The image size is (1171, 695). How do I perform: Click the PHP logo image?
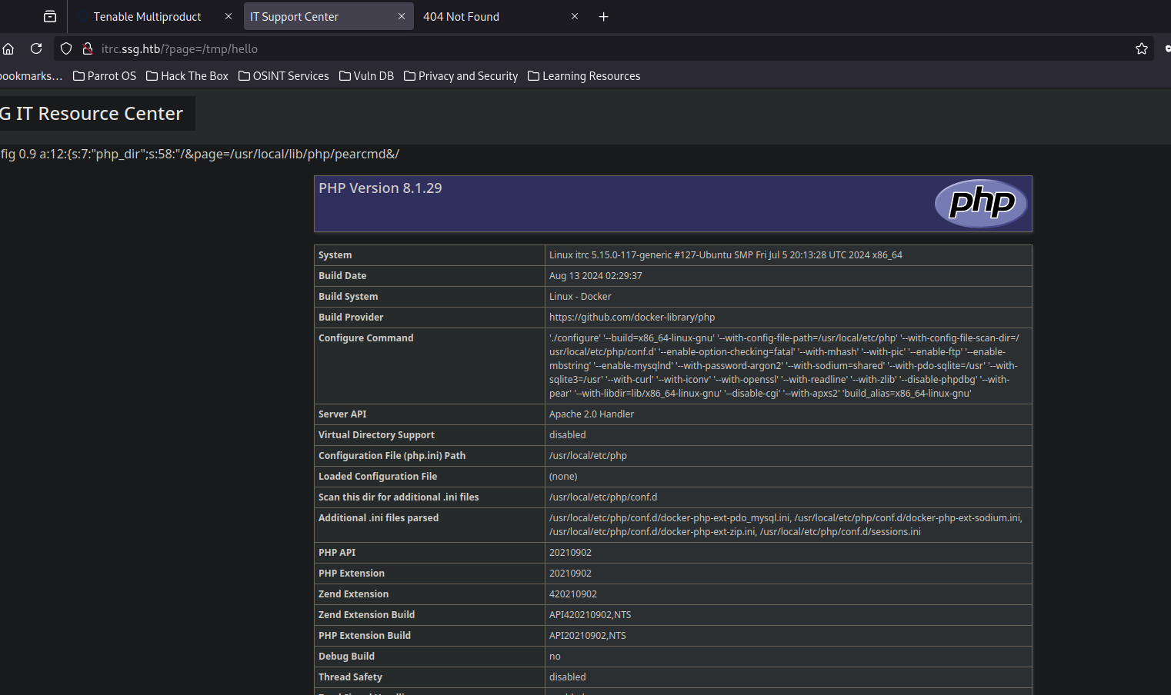[982, 204]
